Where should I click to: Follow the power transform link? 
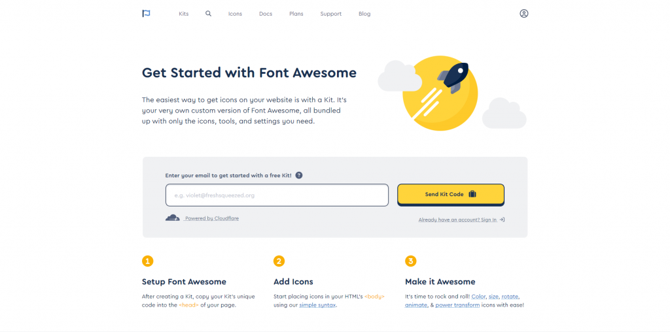(457, 305)
